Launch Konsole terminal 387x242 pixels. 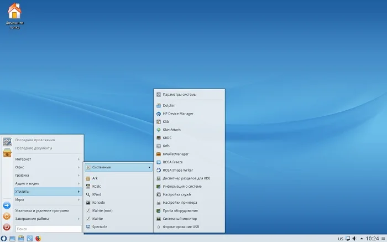coord(98,203)
